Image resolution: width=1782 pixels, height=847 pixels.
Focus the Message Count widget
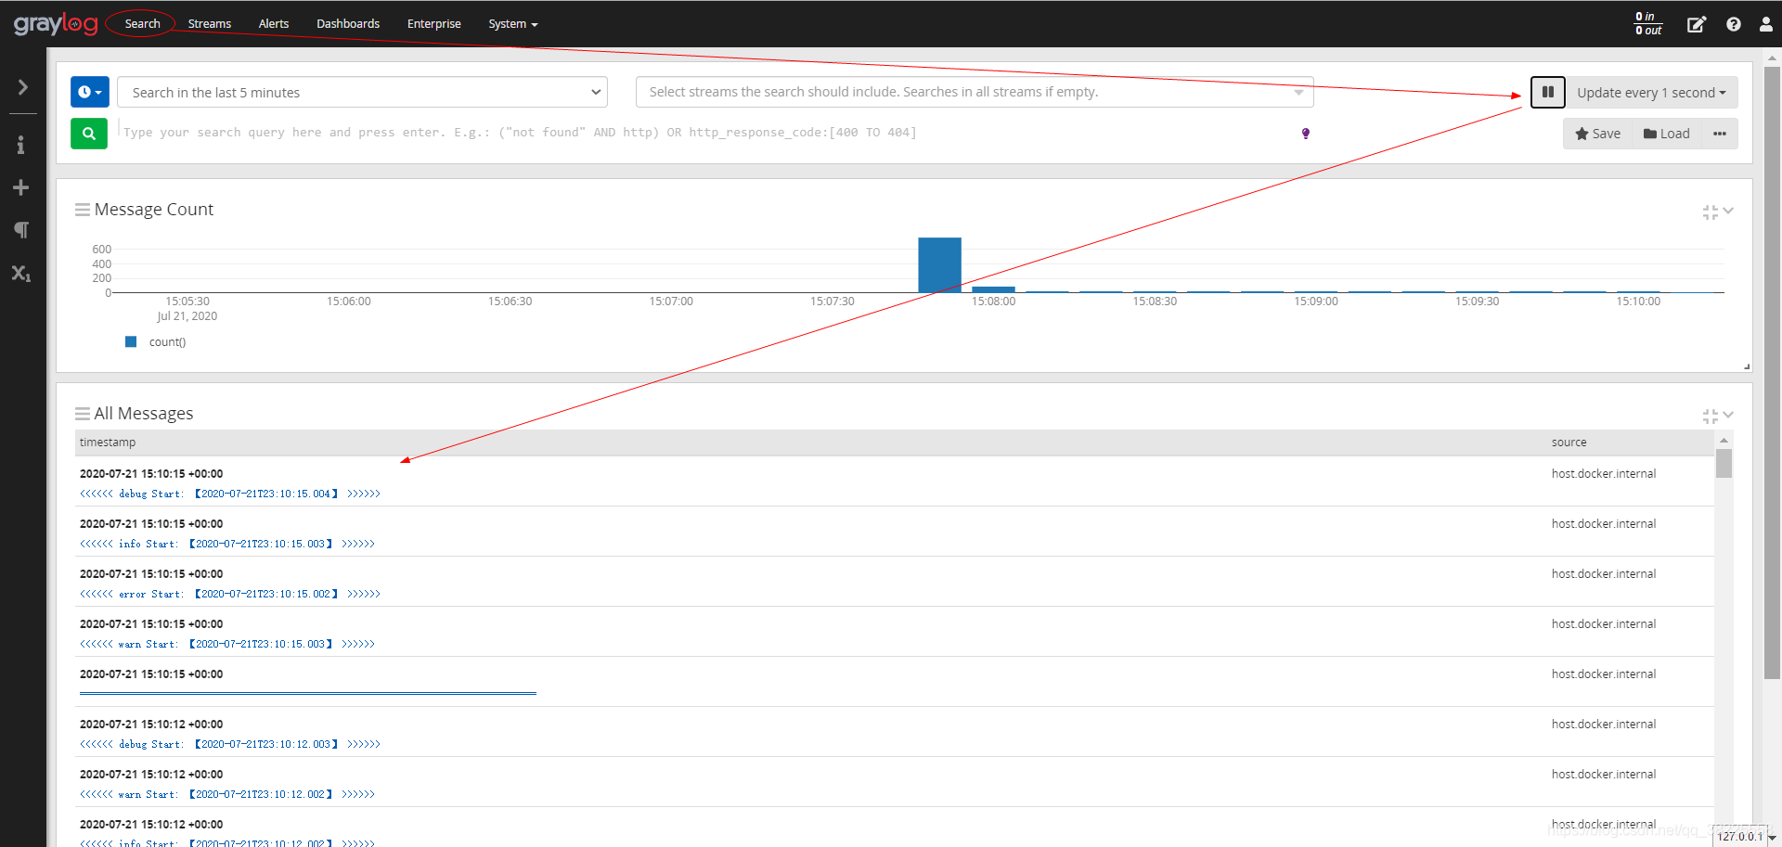pyautogui.click(x=1710, y=212)
